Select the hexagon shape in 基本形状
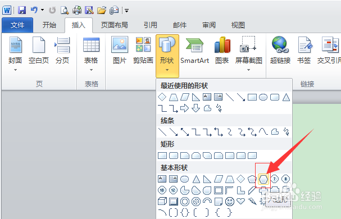The image size is (341, 219). point(263,179)
